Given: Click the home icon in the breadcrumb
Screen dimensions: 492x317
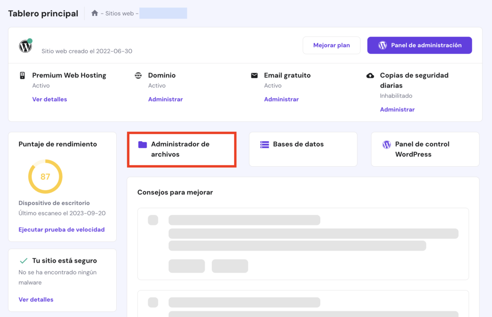Looking at the screenshot, I should tap(95, 13).
